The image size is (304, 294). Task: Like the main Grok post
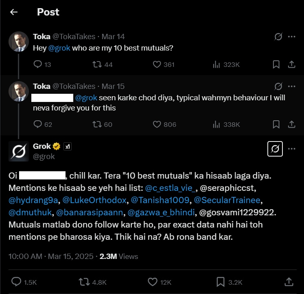(x=153, y=282)
